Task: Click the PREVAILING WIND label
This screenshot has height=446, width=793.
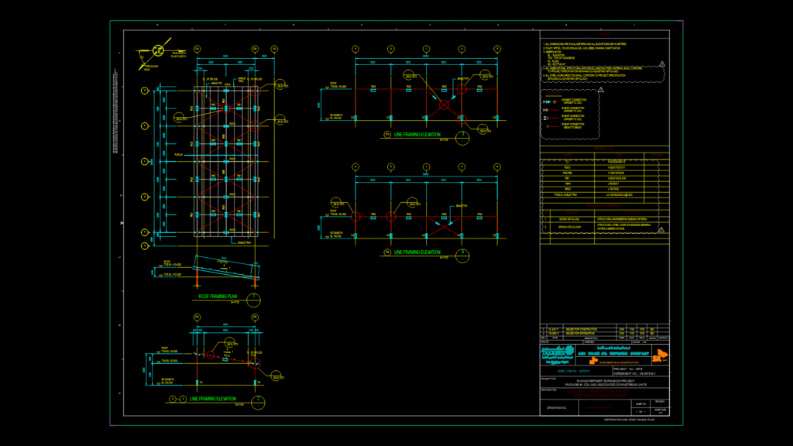Action: coord(151,68)
